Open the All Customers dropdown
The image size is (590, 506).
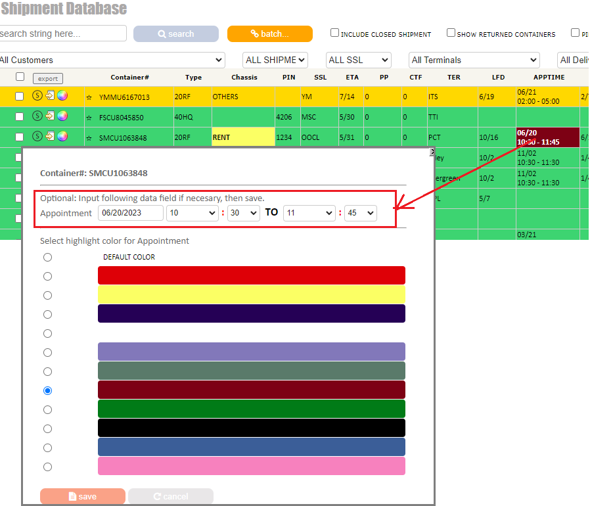110,60
